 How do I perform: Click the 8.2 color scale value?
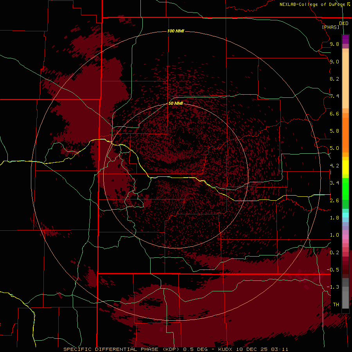pos(334,79)
